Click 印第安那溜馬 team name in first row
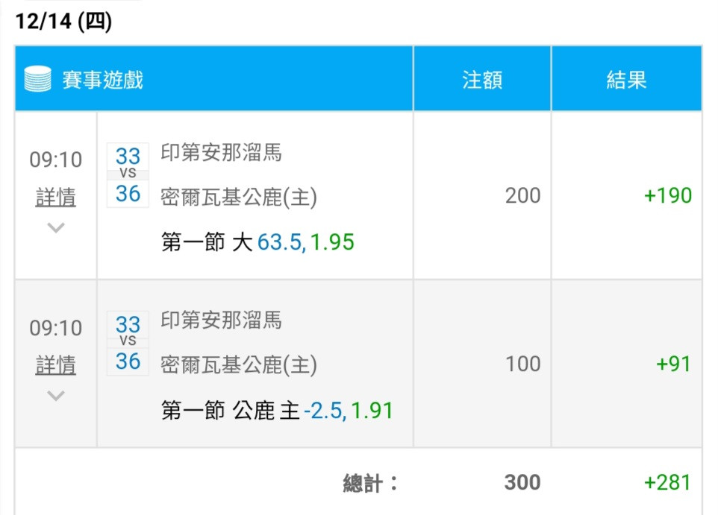This screenshot has width=718, height=515. tap(221, 152)
